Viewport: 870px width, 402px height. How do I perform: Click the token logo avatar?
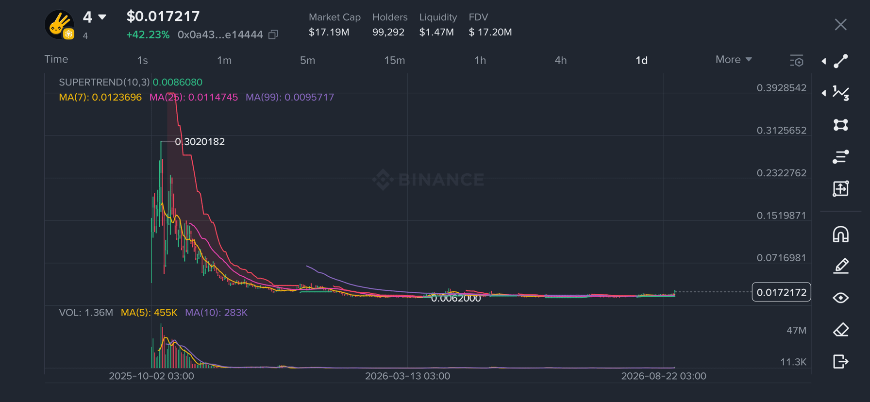point(59,24)
